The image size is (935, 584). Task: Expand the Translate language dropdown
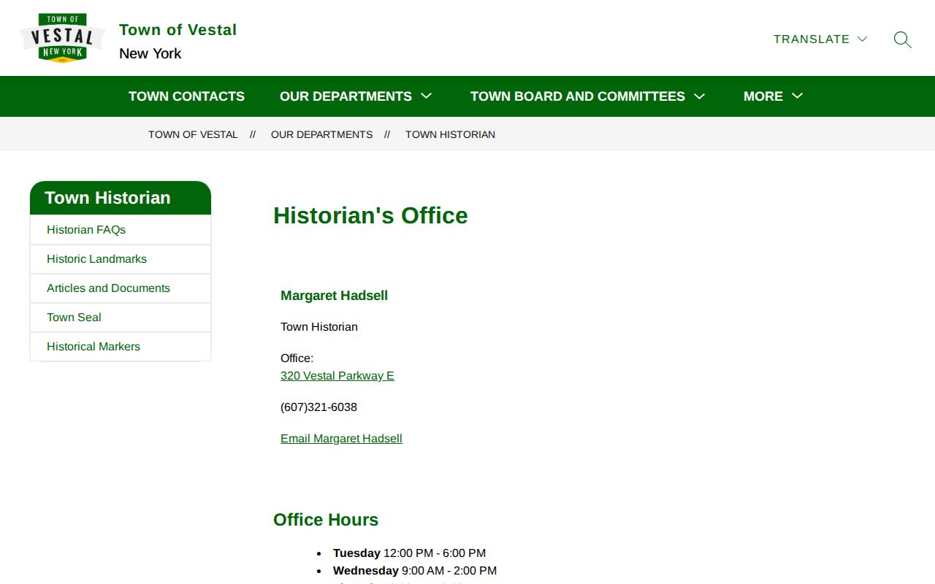click(x=820, y=39)
